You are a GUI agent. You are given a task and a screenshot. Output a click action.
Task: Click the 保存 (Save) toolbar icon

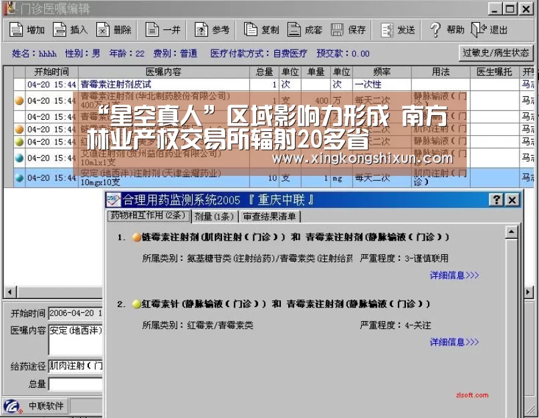[x=337, y=30]
